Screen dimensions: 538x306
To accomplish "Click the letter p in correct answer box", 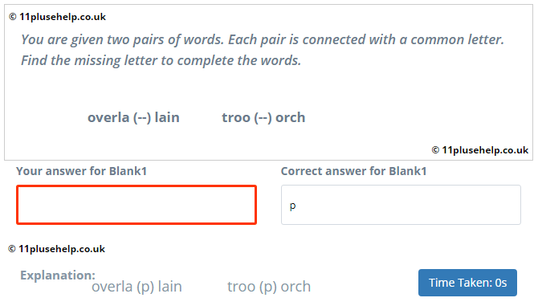I will click(x=292, y=206).
